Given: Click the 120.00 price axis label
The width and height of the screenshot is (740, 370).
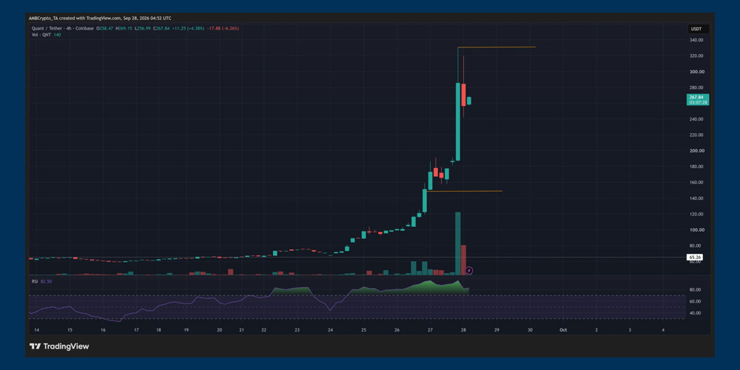Looking at the screenshot, I should pyautogui.click(x=696, y=215).
